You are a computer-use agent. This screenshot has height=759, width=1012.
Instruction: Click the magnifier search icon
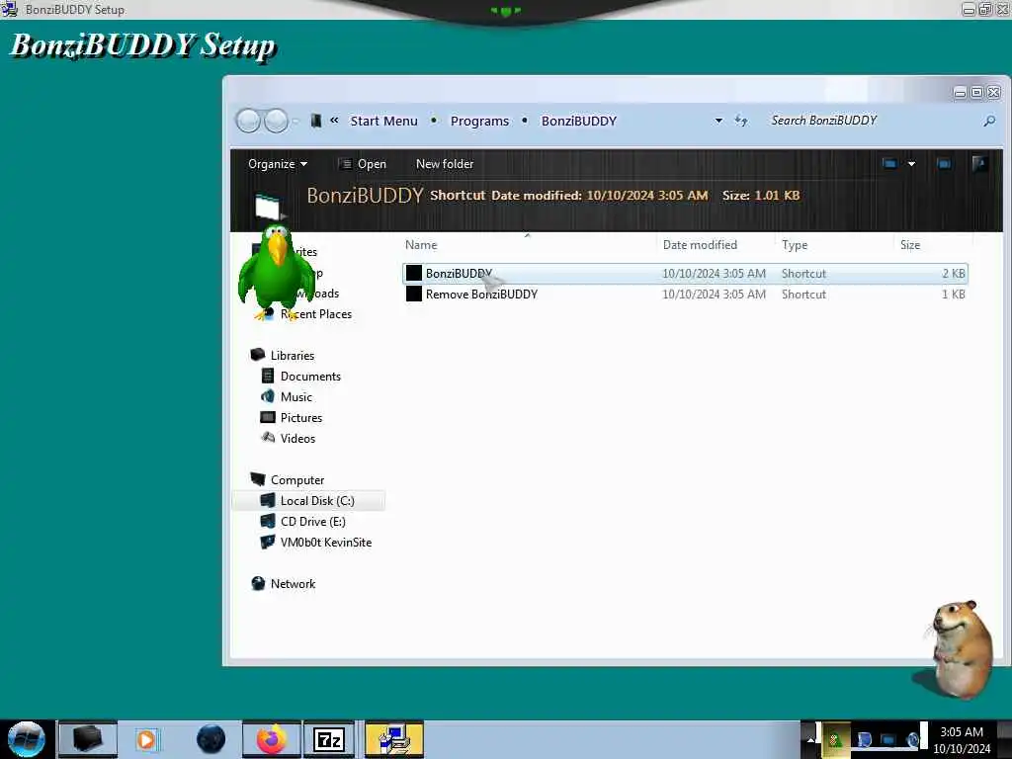989,121
